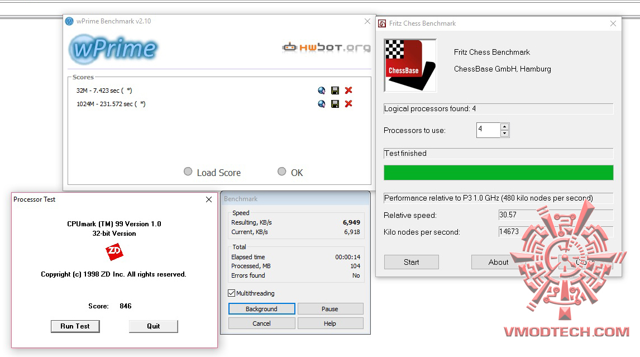
Task: Delete the 1024M score with red X
Action: pos(348,104)
